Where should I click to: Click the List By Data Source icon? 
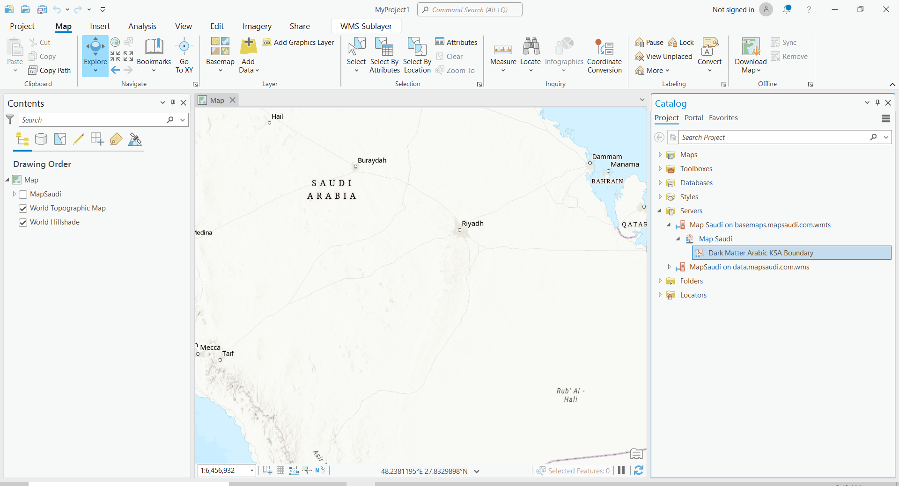(41, 139)
